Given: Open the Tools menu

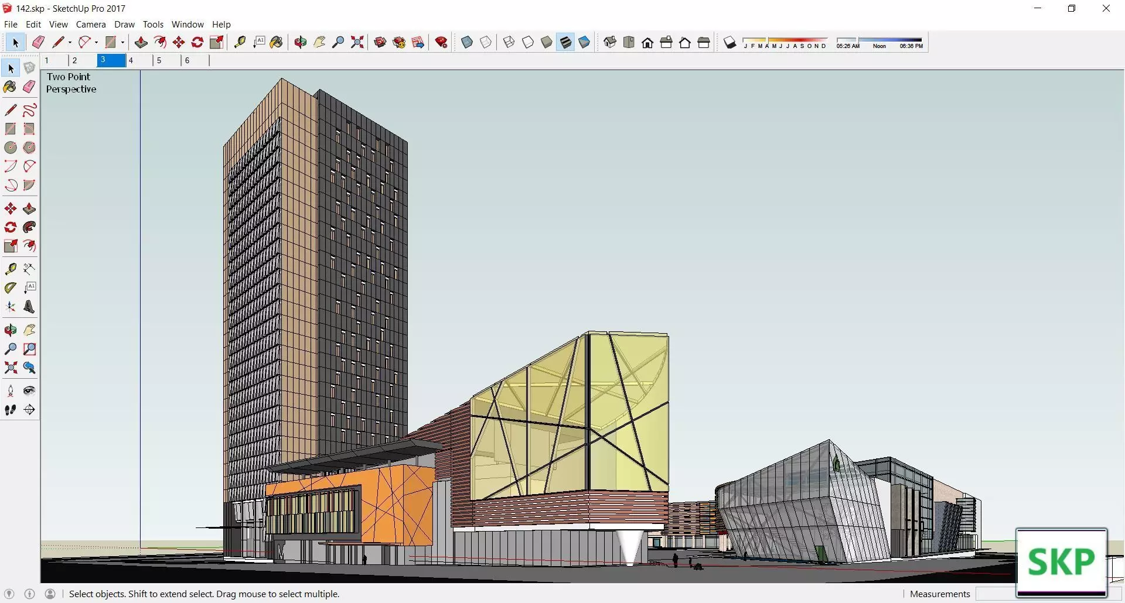Looking at the screenshot, I should click(x=153, y=24).
